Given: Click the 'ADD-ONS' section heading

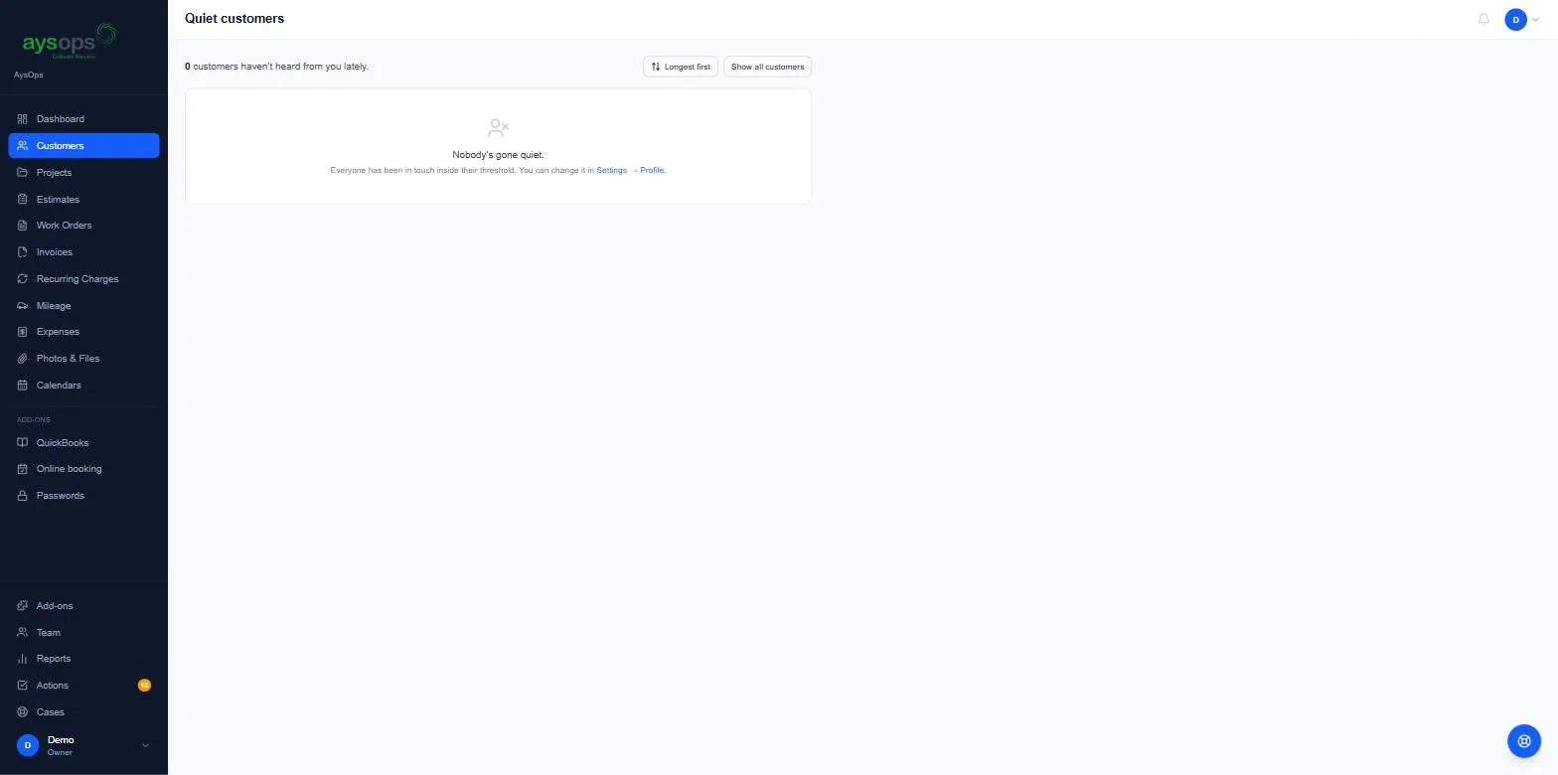Looking at the screenshot, I should pos(34,420).
